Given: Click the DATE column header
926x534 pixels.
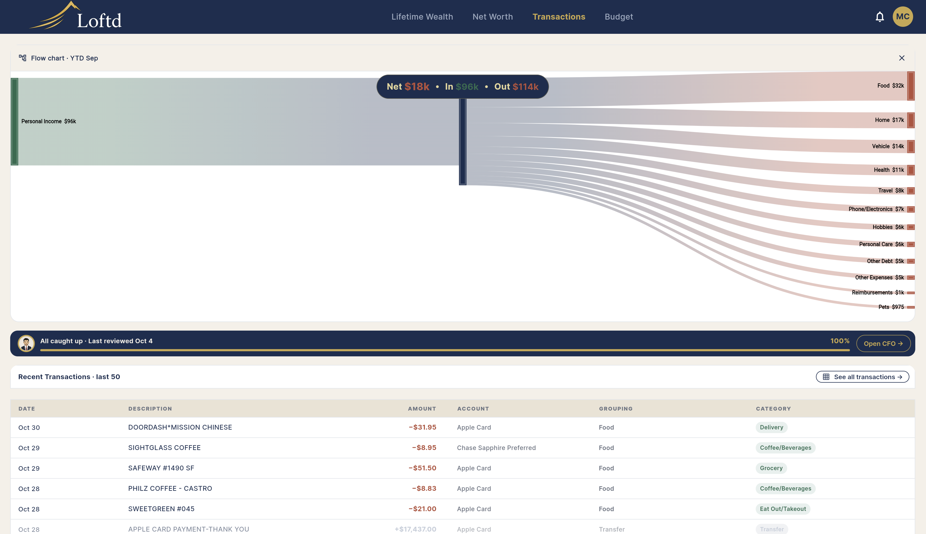Looking at the screenshot, I should [27, 409].
